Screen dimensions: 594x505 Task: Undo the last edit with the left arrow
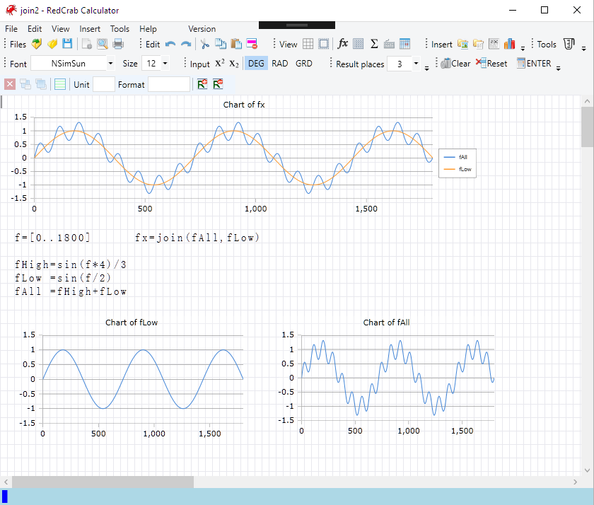click(170, 45)
